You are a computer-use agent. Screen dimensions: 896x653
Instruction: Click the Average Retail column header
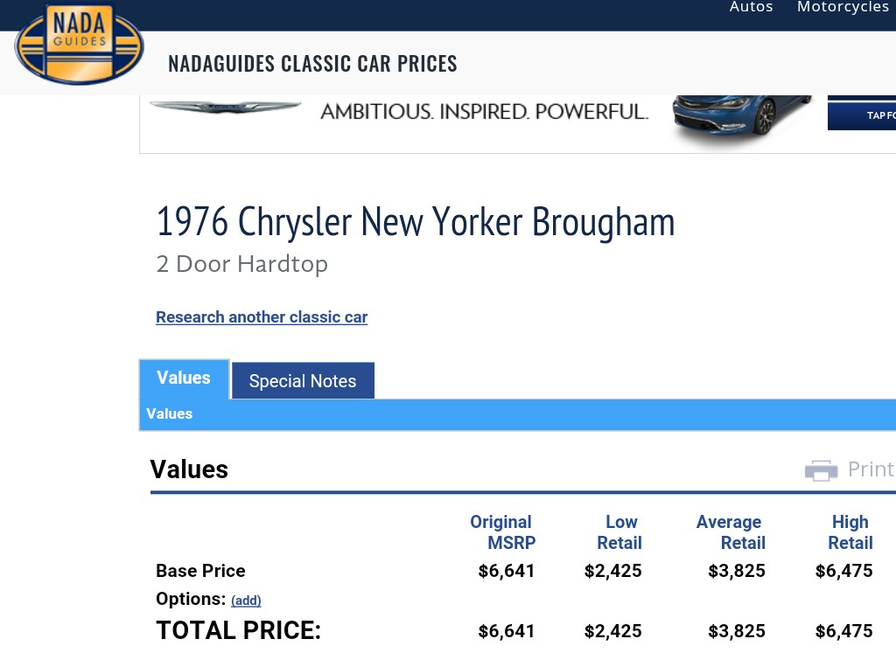coord(729,532)
